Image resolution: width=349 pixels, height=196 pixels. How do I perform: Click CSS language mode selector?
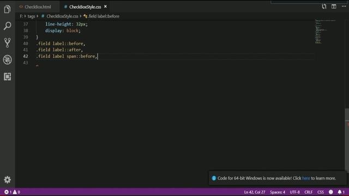[x=321, y=192]
